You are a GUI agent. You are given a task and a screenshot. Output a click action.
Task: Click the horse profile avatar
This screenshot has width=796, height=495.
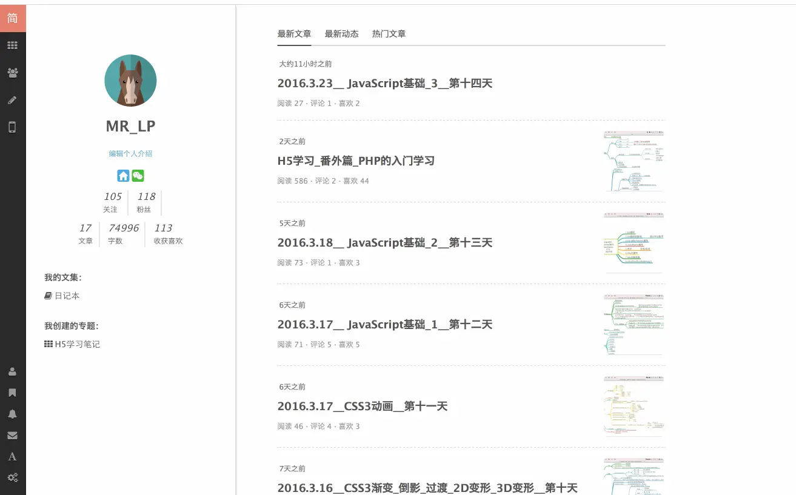pos(130,81)
